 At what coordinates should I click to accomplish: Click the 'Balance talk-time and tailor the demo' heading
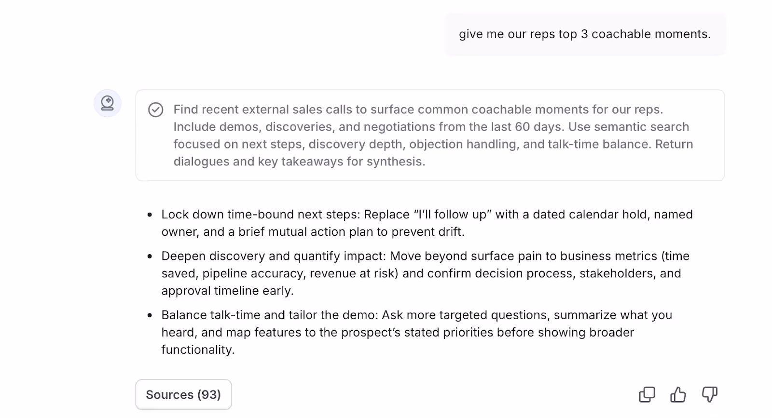pyautogui.click(x=270, y=315)
